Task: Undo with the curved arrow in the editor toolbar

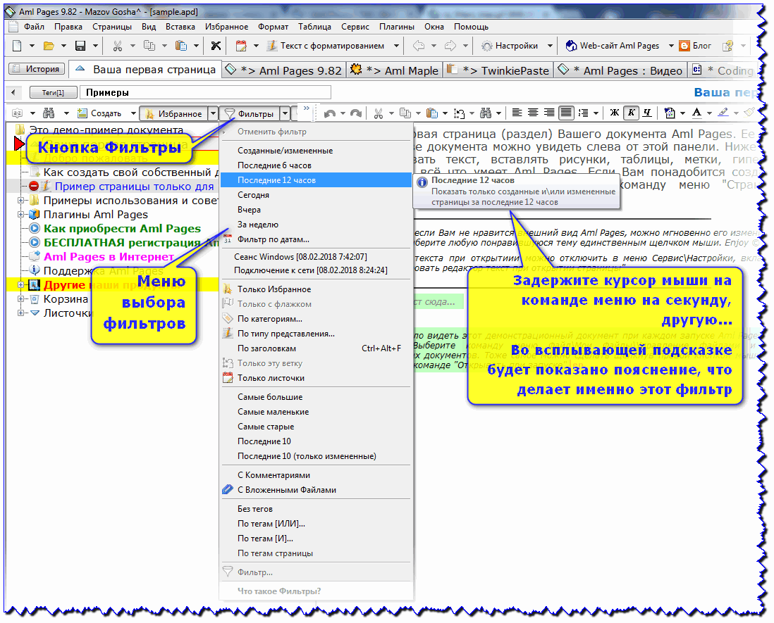Action: [x=330, y=113]
